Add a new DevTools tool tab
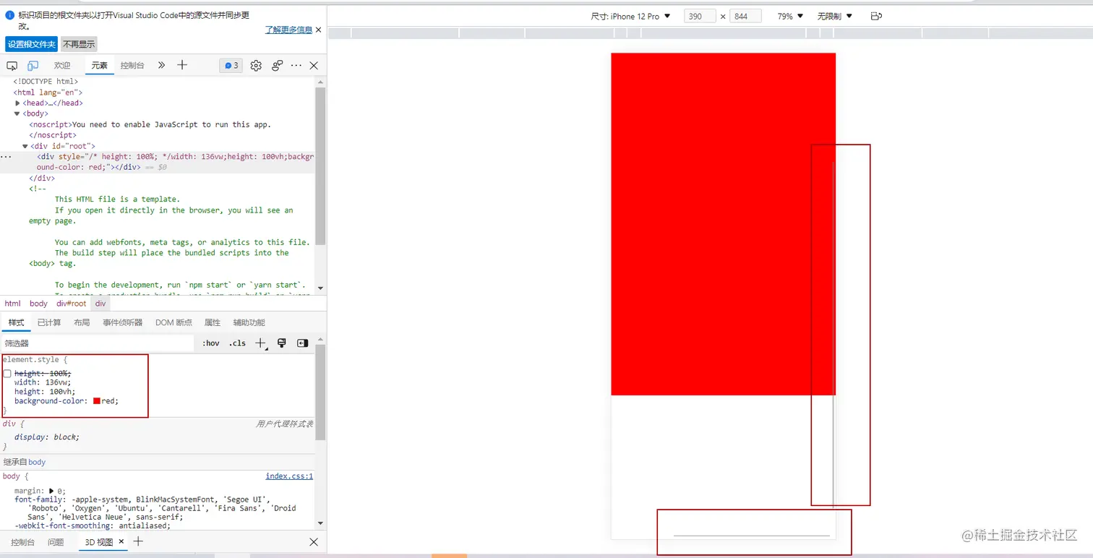 click(x=182, y=65)
